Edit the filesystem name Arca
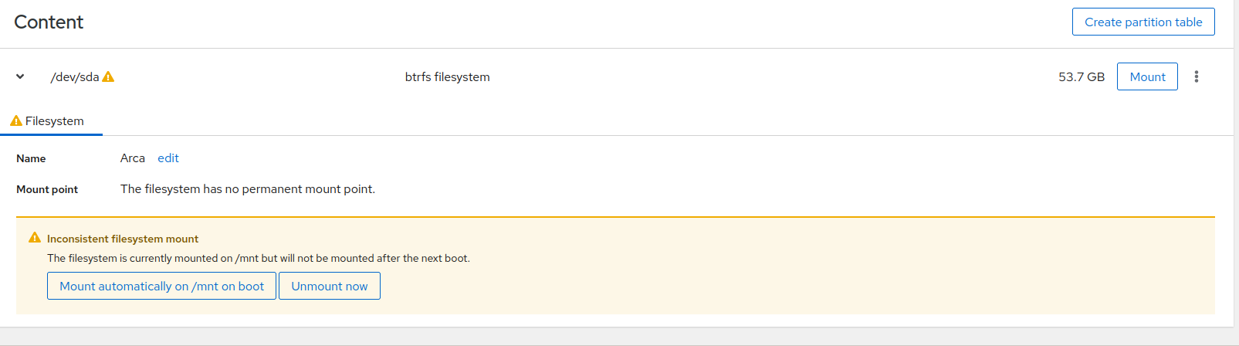The image size is (1239, 346). coord(168,158)
